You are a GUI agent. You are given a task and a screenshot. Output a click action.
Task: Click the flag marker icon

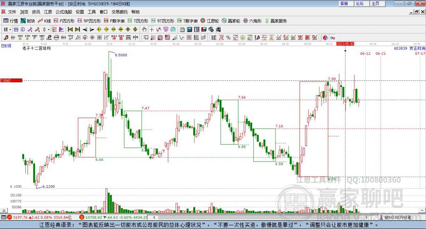[62, 30]
